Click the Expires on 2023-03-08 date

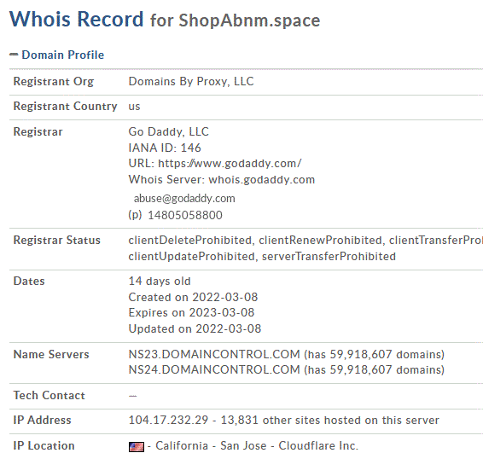tap(191, 312)
